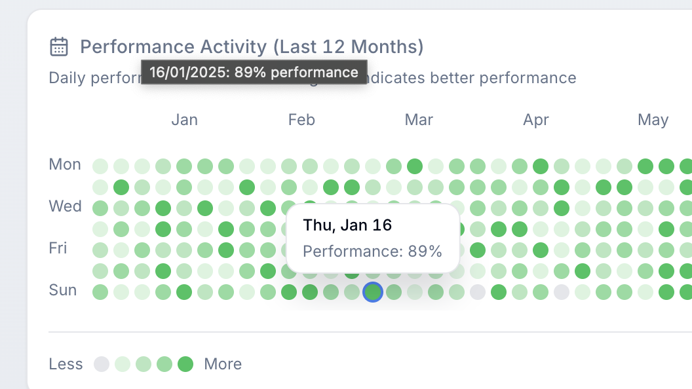Select the first cell in the Mon row

100,166
